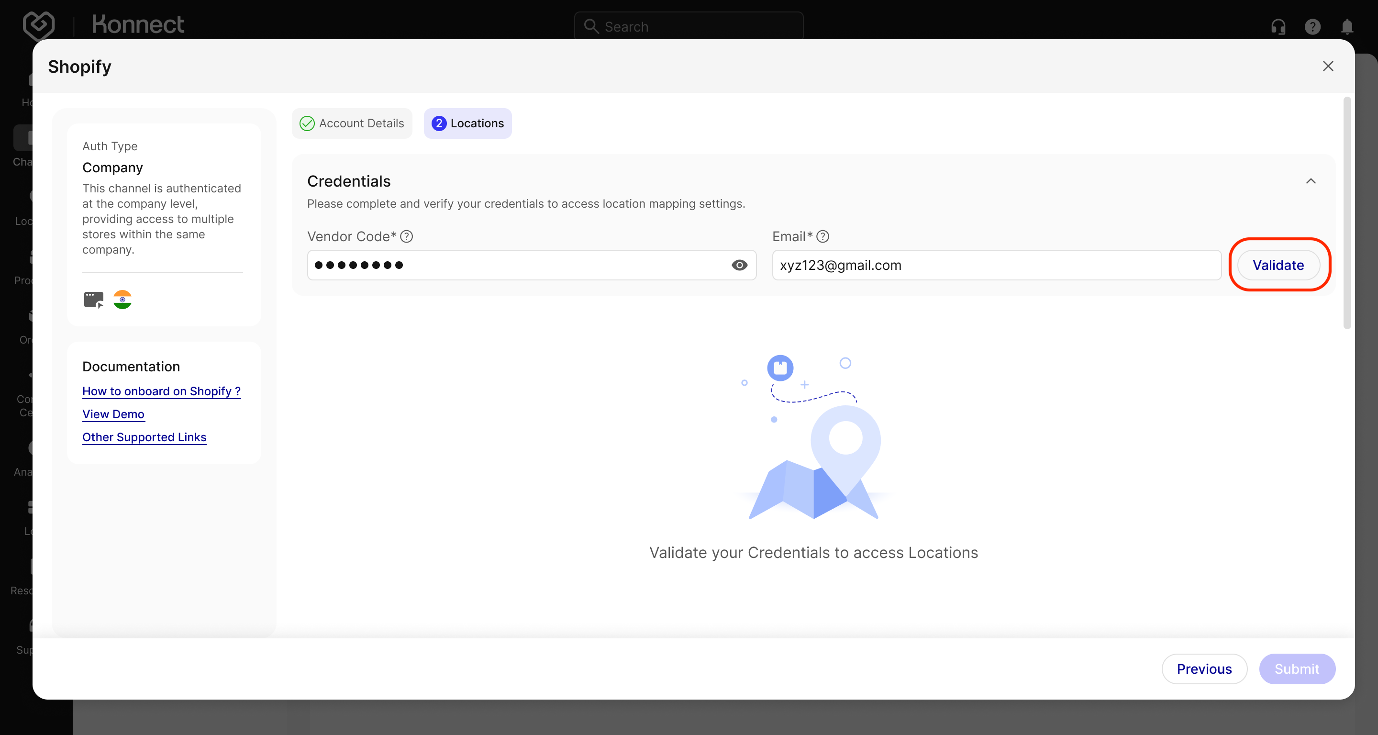This screenshot has height=735, width=1378.
Task: Click the dialog vertical scrollbar
Action: [1346, 213]
